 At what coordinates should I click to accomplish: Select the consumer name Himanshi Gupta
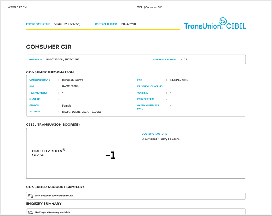[73, 80]
